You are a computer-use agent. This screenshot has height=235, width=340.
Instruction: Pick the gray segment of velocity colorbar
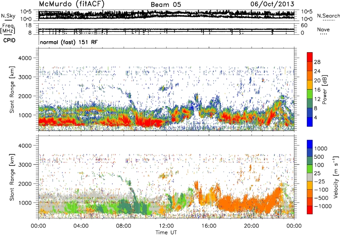pyautogui.click(x=310, y=177)
